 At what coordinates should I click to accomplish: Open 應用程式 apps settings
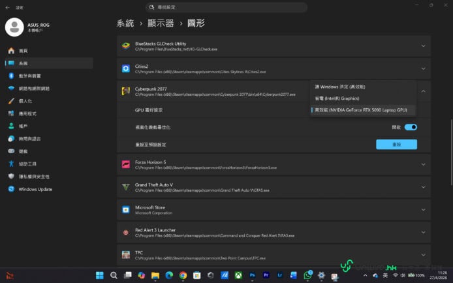[49, 113]
